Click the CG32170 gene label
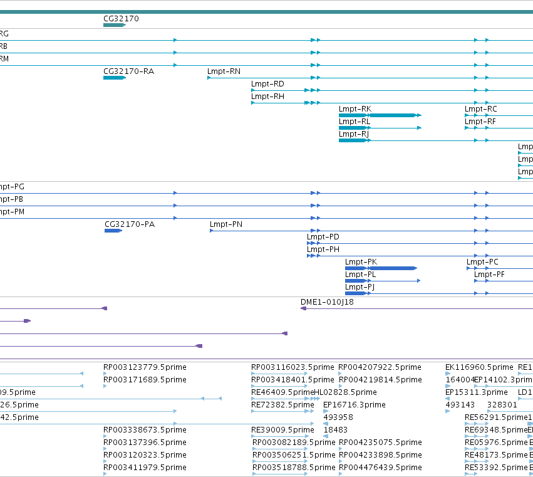The image size is (533, 477). click(121, 19)
